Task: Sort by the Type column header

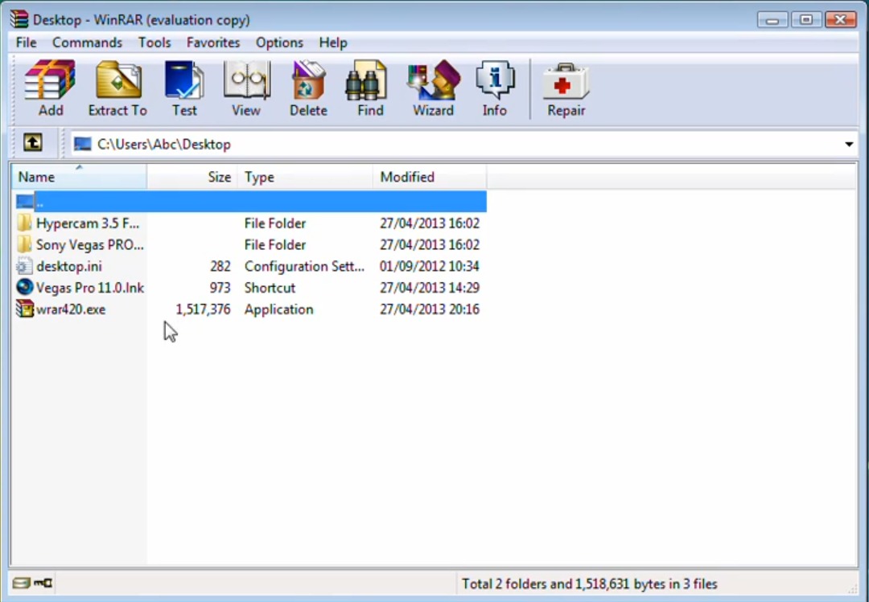Action: click(x=306, y=177)
